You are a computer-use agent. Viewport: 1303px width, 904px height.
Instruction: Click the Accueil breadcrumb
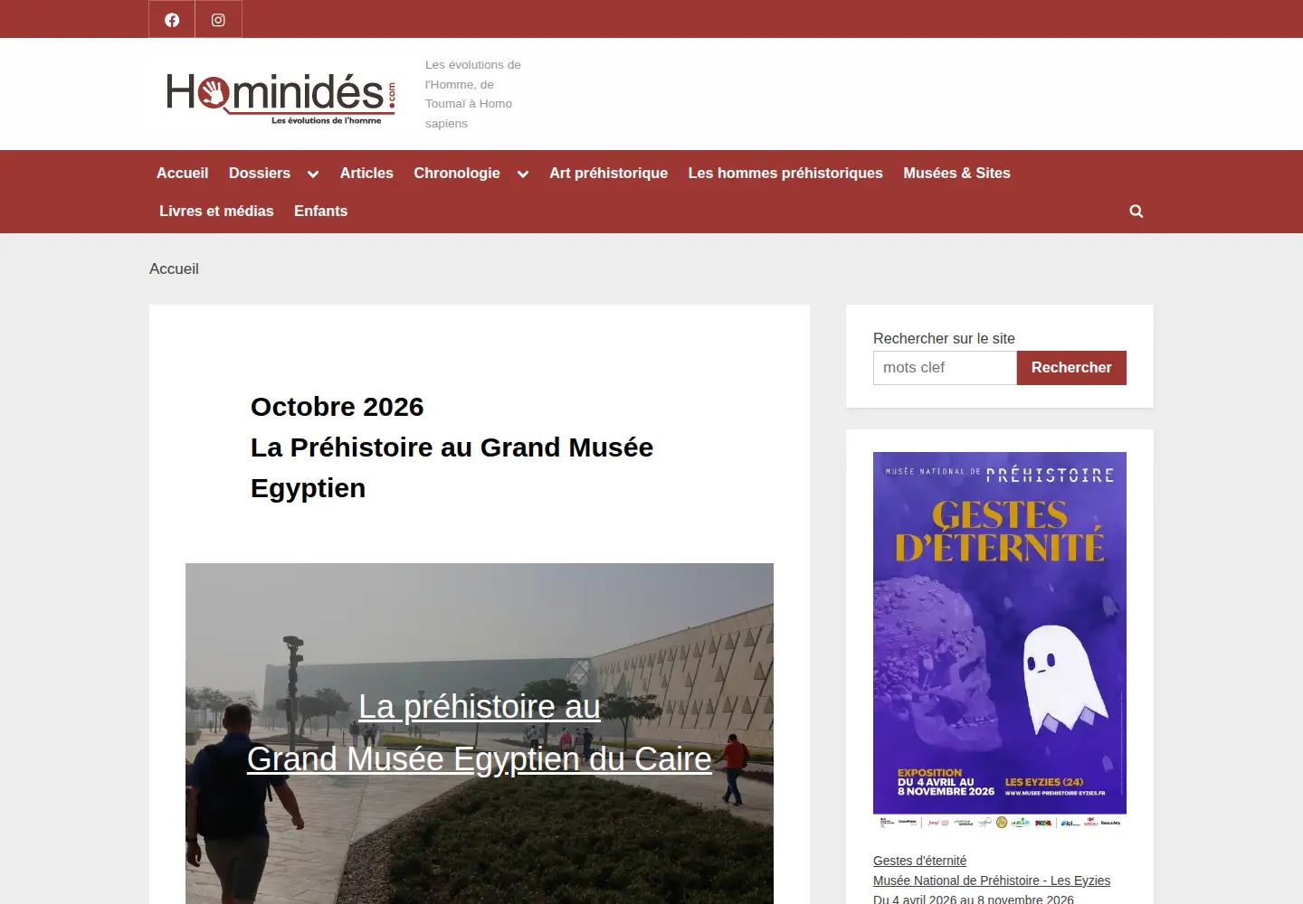(174, 268)
